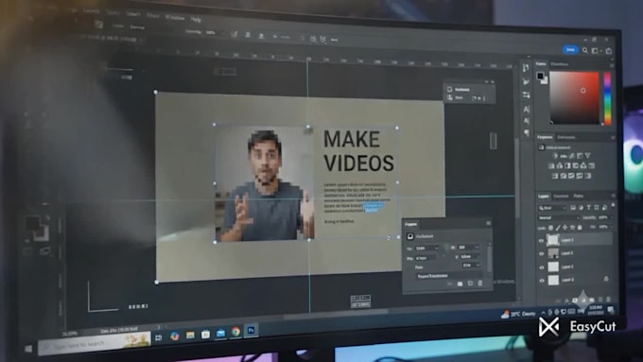Add an Exposure adjustment layer
The image size is (643, 362).
pyautogui.click(x=580, y=156)
